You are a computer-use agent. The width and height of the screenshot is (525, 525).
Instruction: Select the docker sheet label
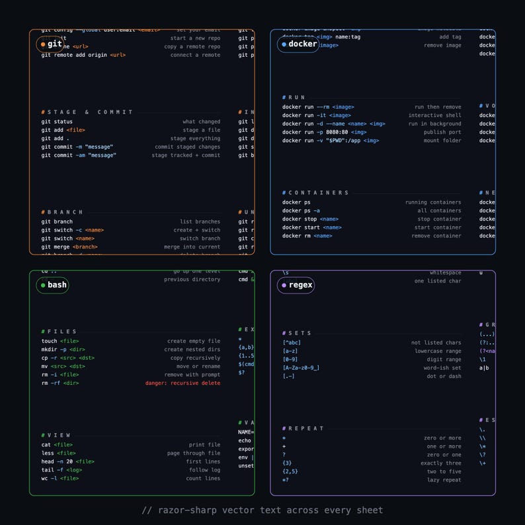302,44
